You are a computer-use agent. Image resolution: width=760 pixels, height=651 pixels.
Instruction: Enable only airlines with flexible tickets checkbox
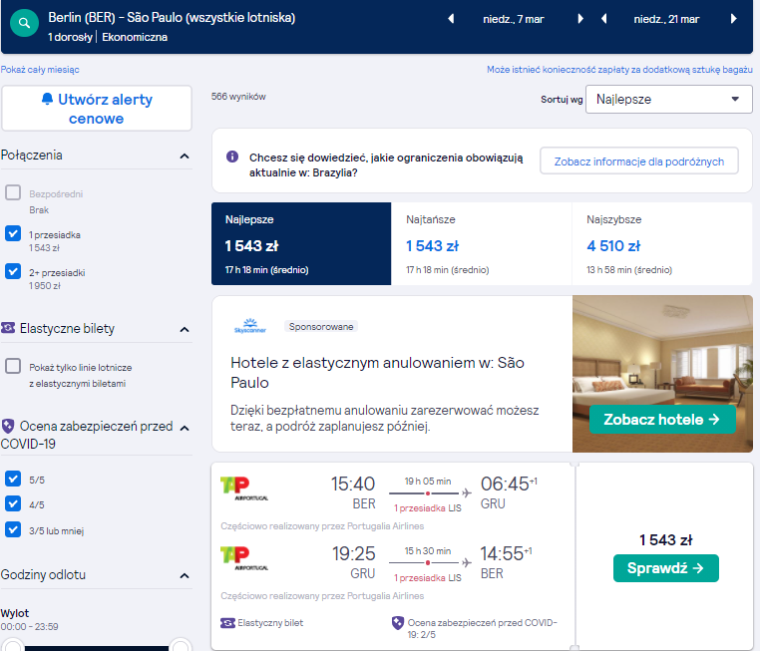[13, 366]
